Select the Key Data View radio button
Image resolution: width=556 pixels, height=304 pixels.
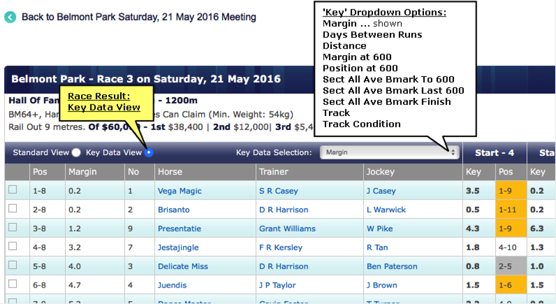coord(149,152)
